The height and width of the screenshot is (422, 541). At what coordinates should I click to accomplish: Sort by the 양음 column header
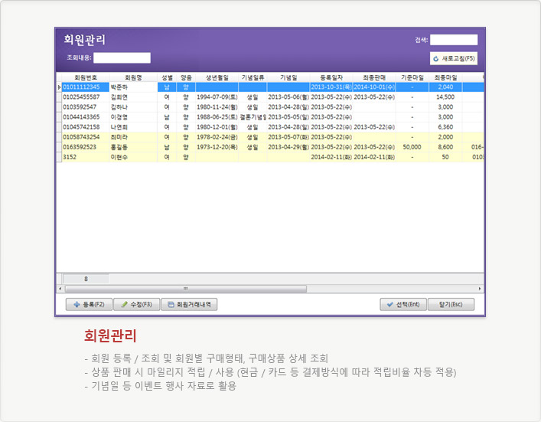click(x=186, y=77)
